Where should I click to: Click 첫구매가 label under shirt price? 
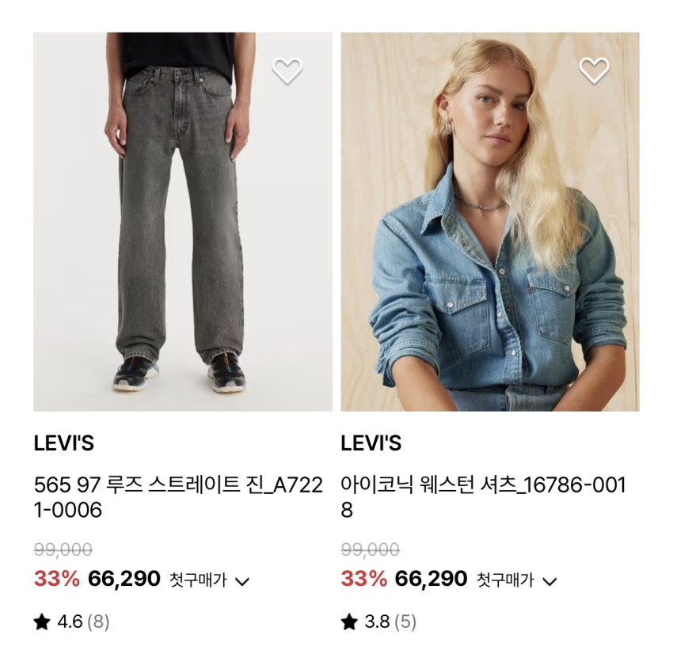505,580
